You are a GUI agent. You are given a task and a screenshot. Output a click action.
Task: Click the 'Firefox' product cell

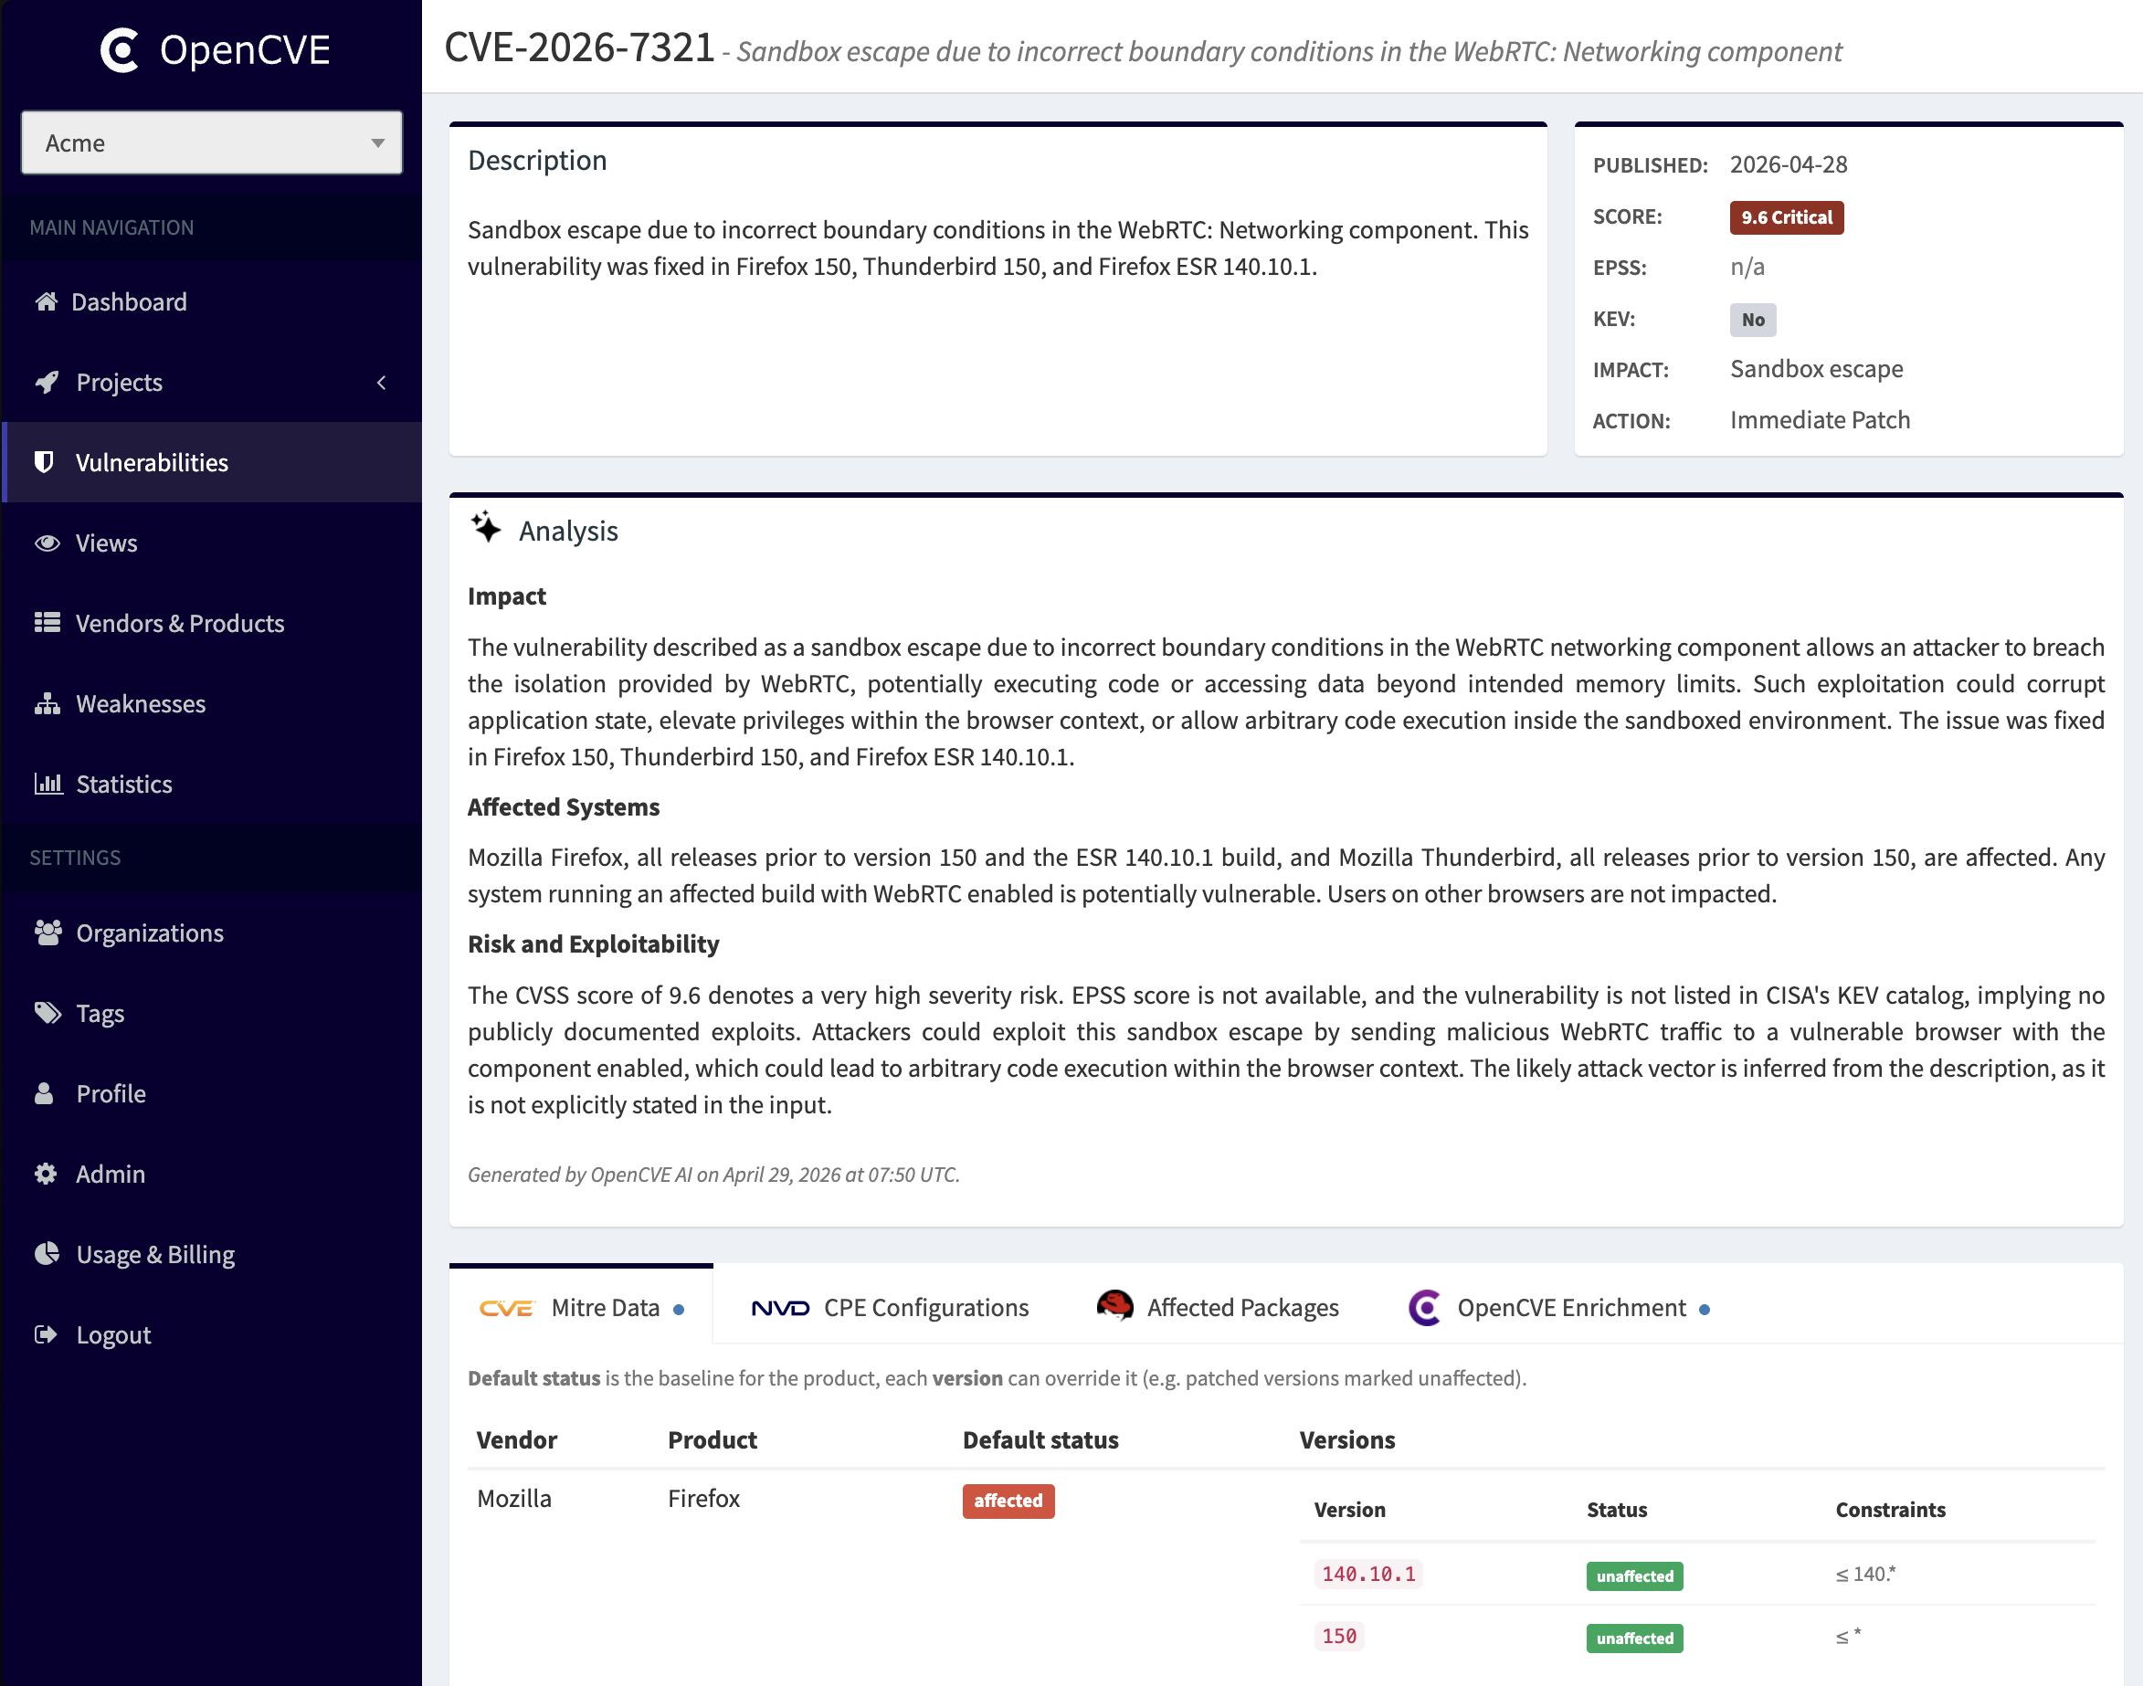(x=703, y=1499)
